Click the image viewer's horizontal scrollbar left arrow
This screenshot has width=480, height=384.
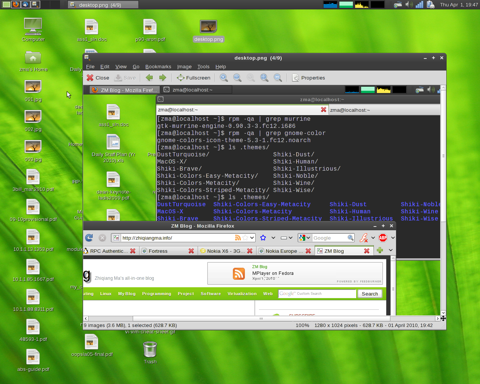pyautogui.click(x=86, y=318)
